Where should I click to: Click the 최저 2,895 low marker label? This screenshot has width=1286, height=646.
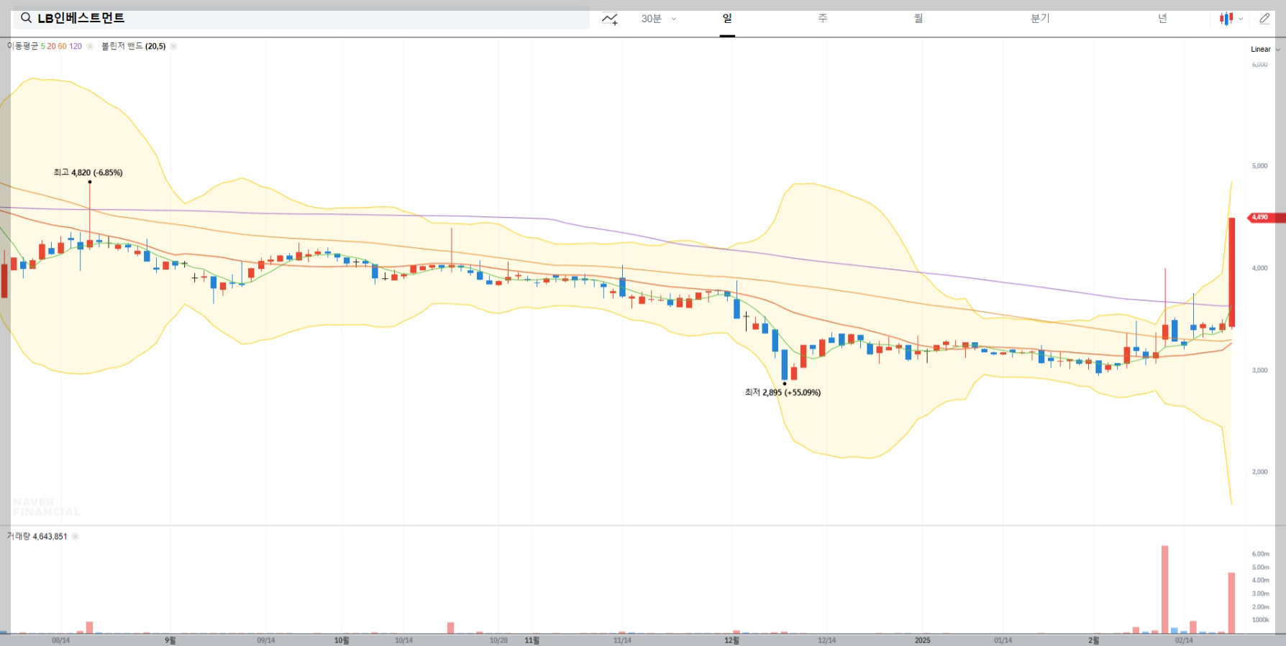click(783, 392)
